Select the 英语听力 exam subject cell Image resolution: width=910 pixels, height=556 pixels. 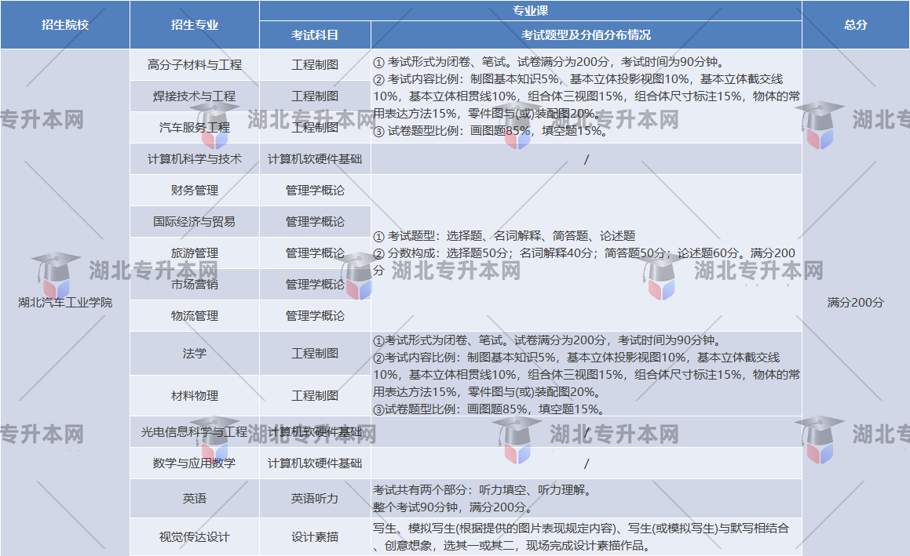(315, 498)
